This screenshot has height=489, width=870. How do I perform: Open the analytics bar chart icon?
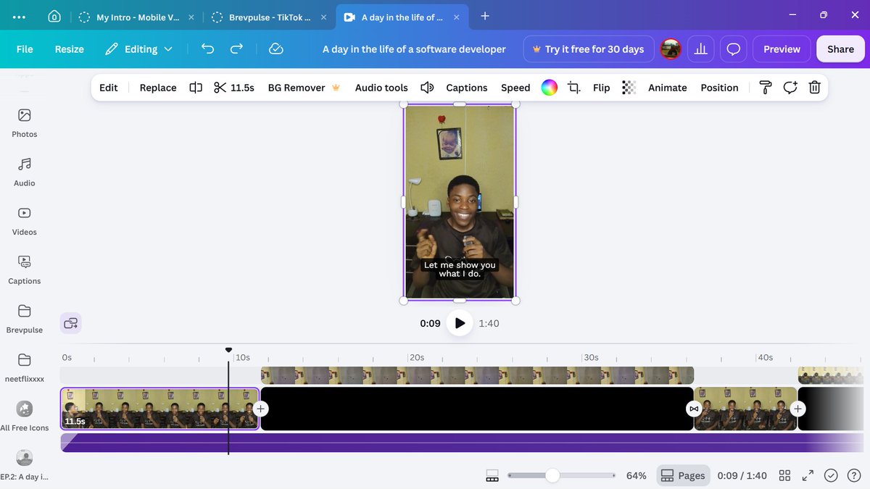tap(700, 49)
